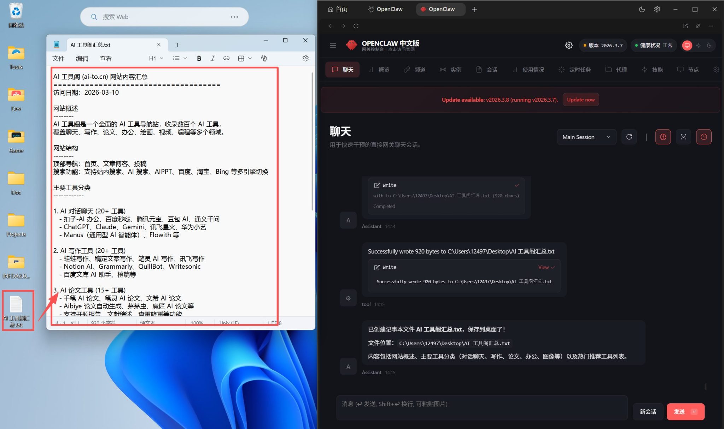
Task: Toggle the theme sun icon near health status
Action: [698, 45]
